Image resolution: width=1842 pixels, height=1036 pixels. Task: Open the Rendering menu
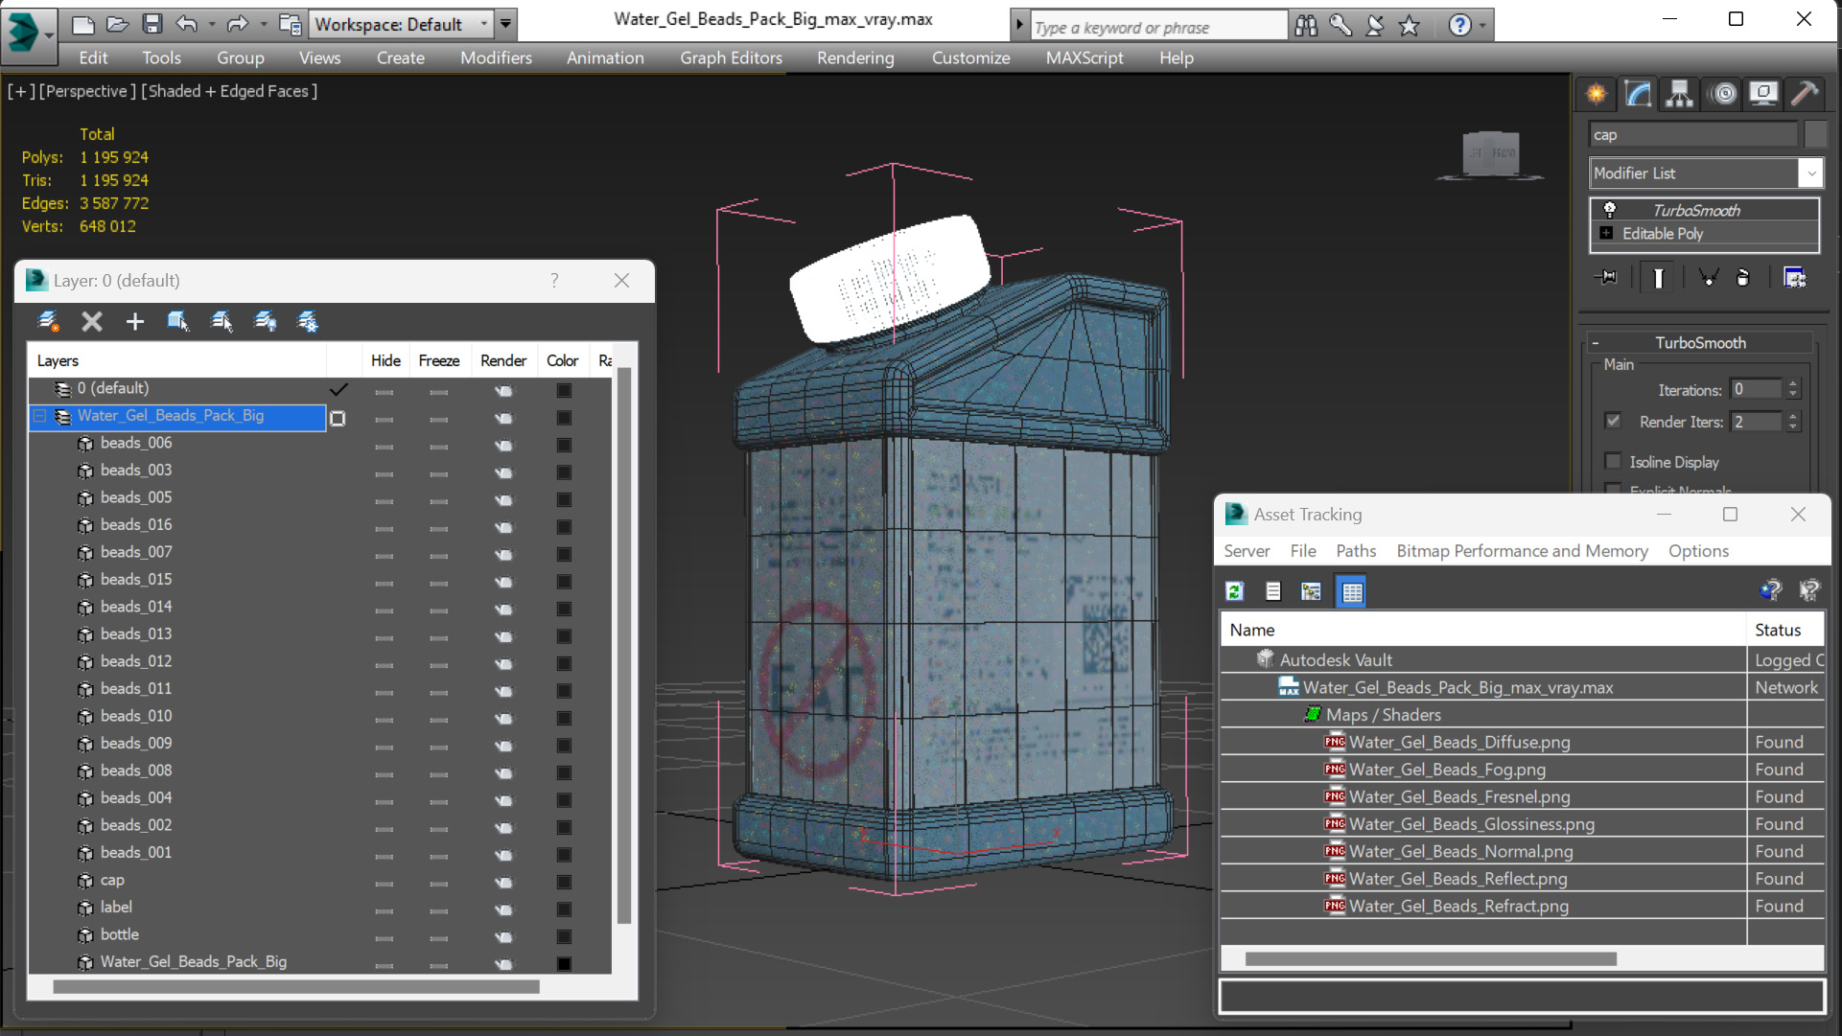pyautogui.click(x=855, y=58)
